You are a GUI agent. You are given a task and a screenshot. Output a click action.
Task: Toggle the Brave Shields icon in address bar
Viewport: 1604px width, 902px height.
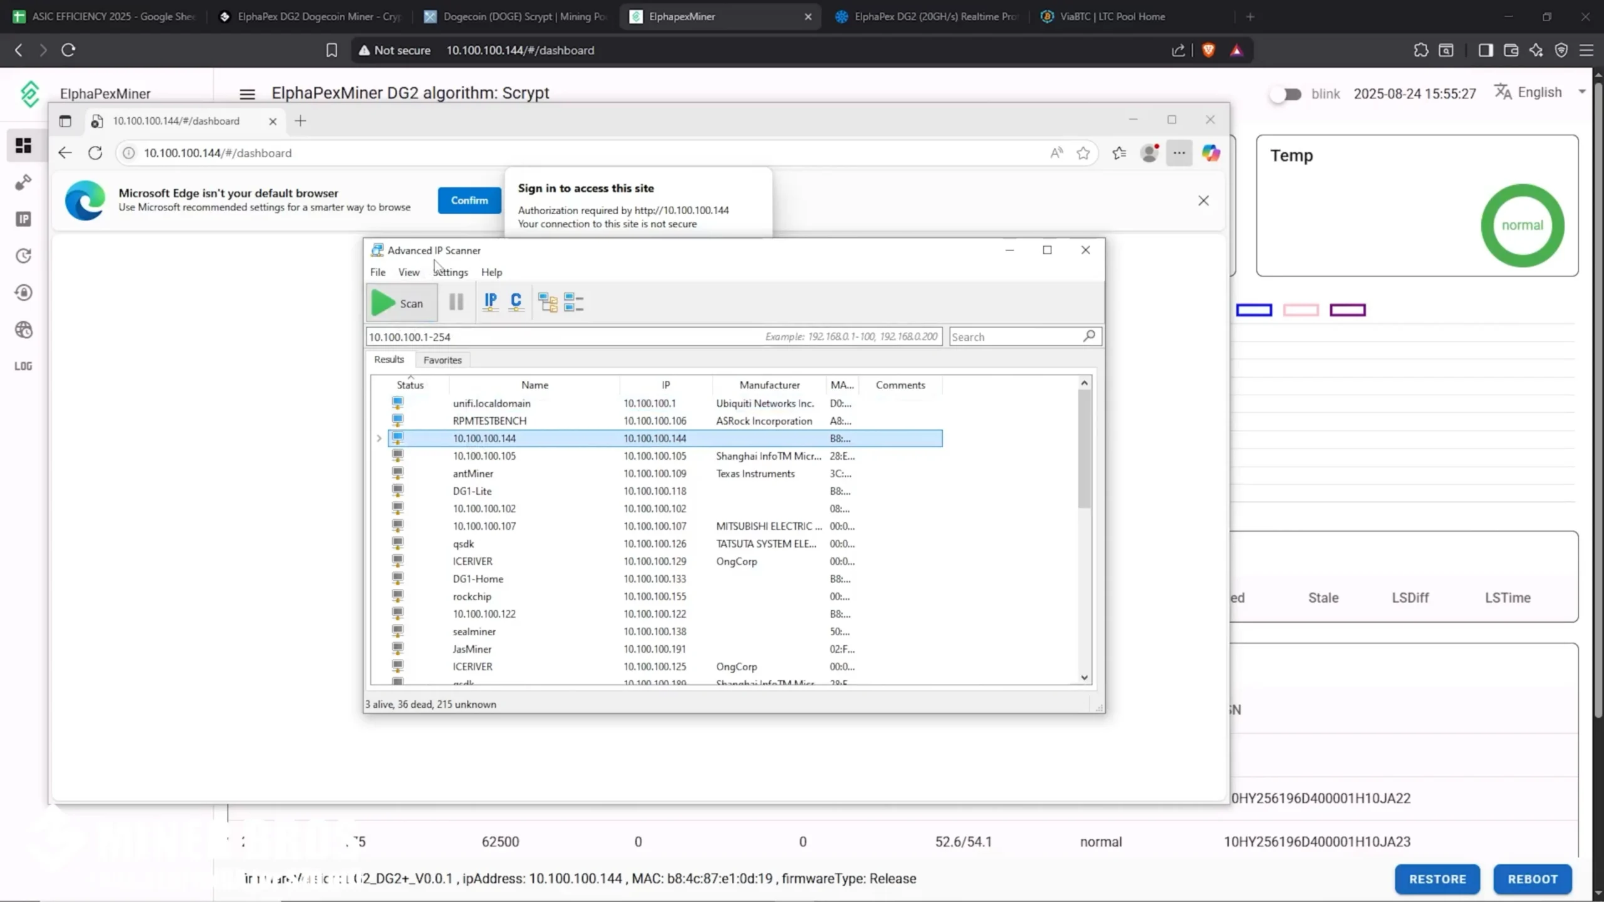(x=1208, y=50)
